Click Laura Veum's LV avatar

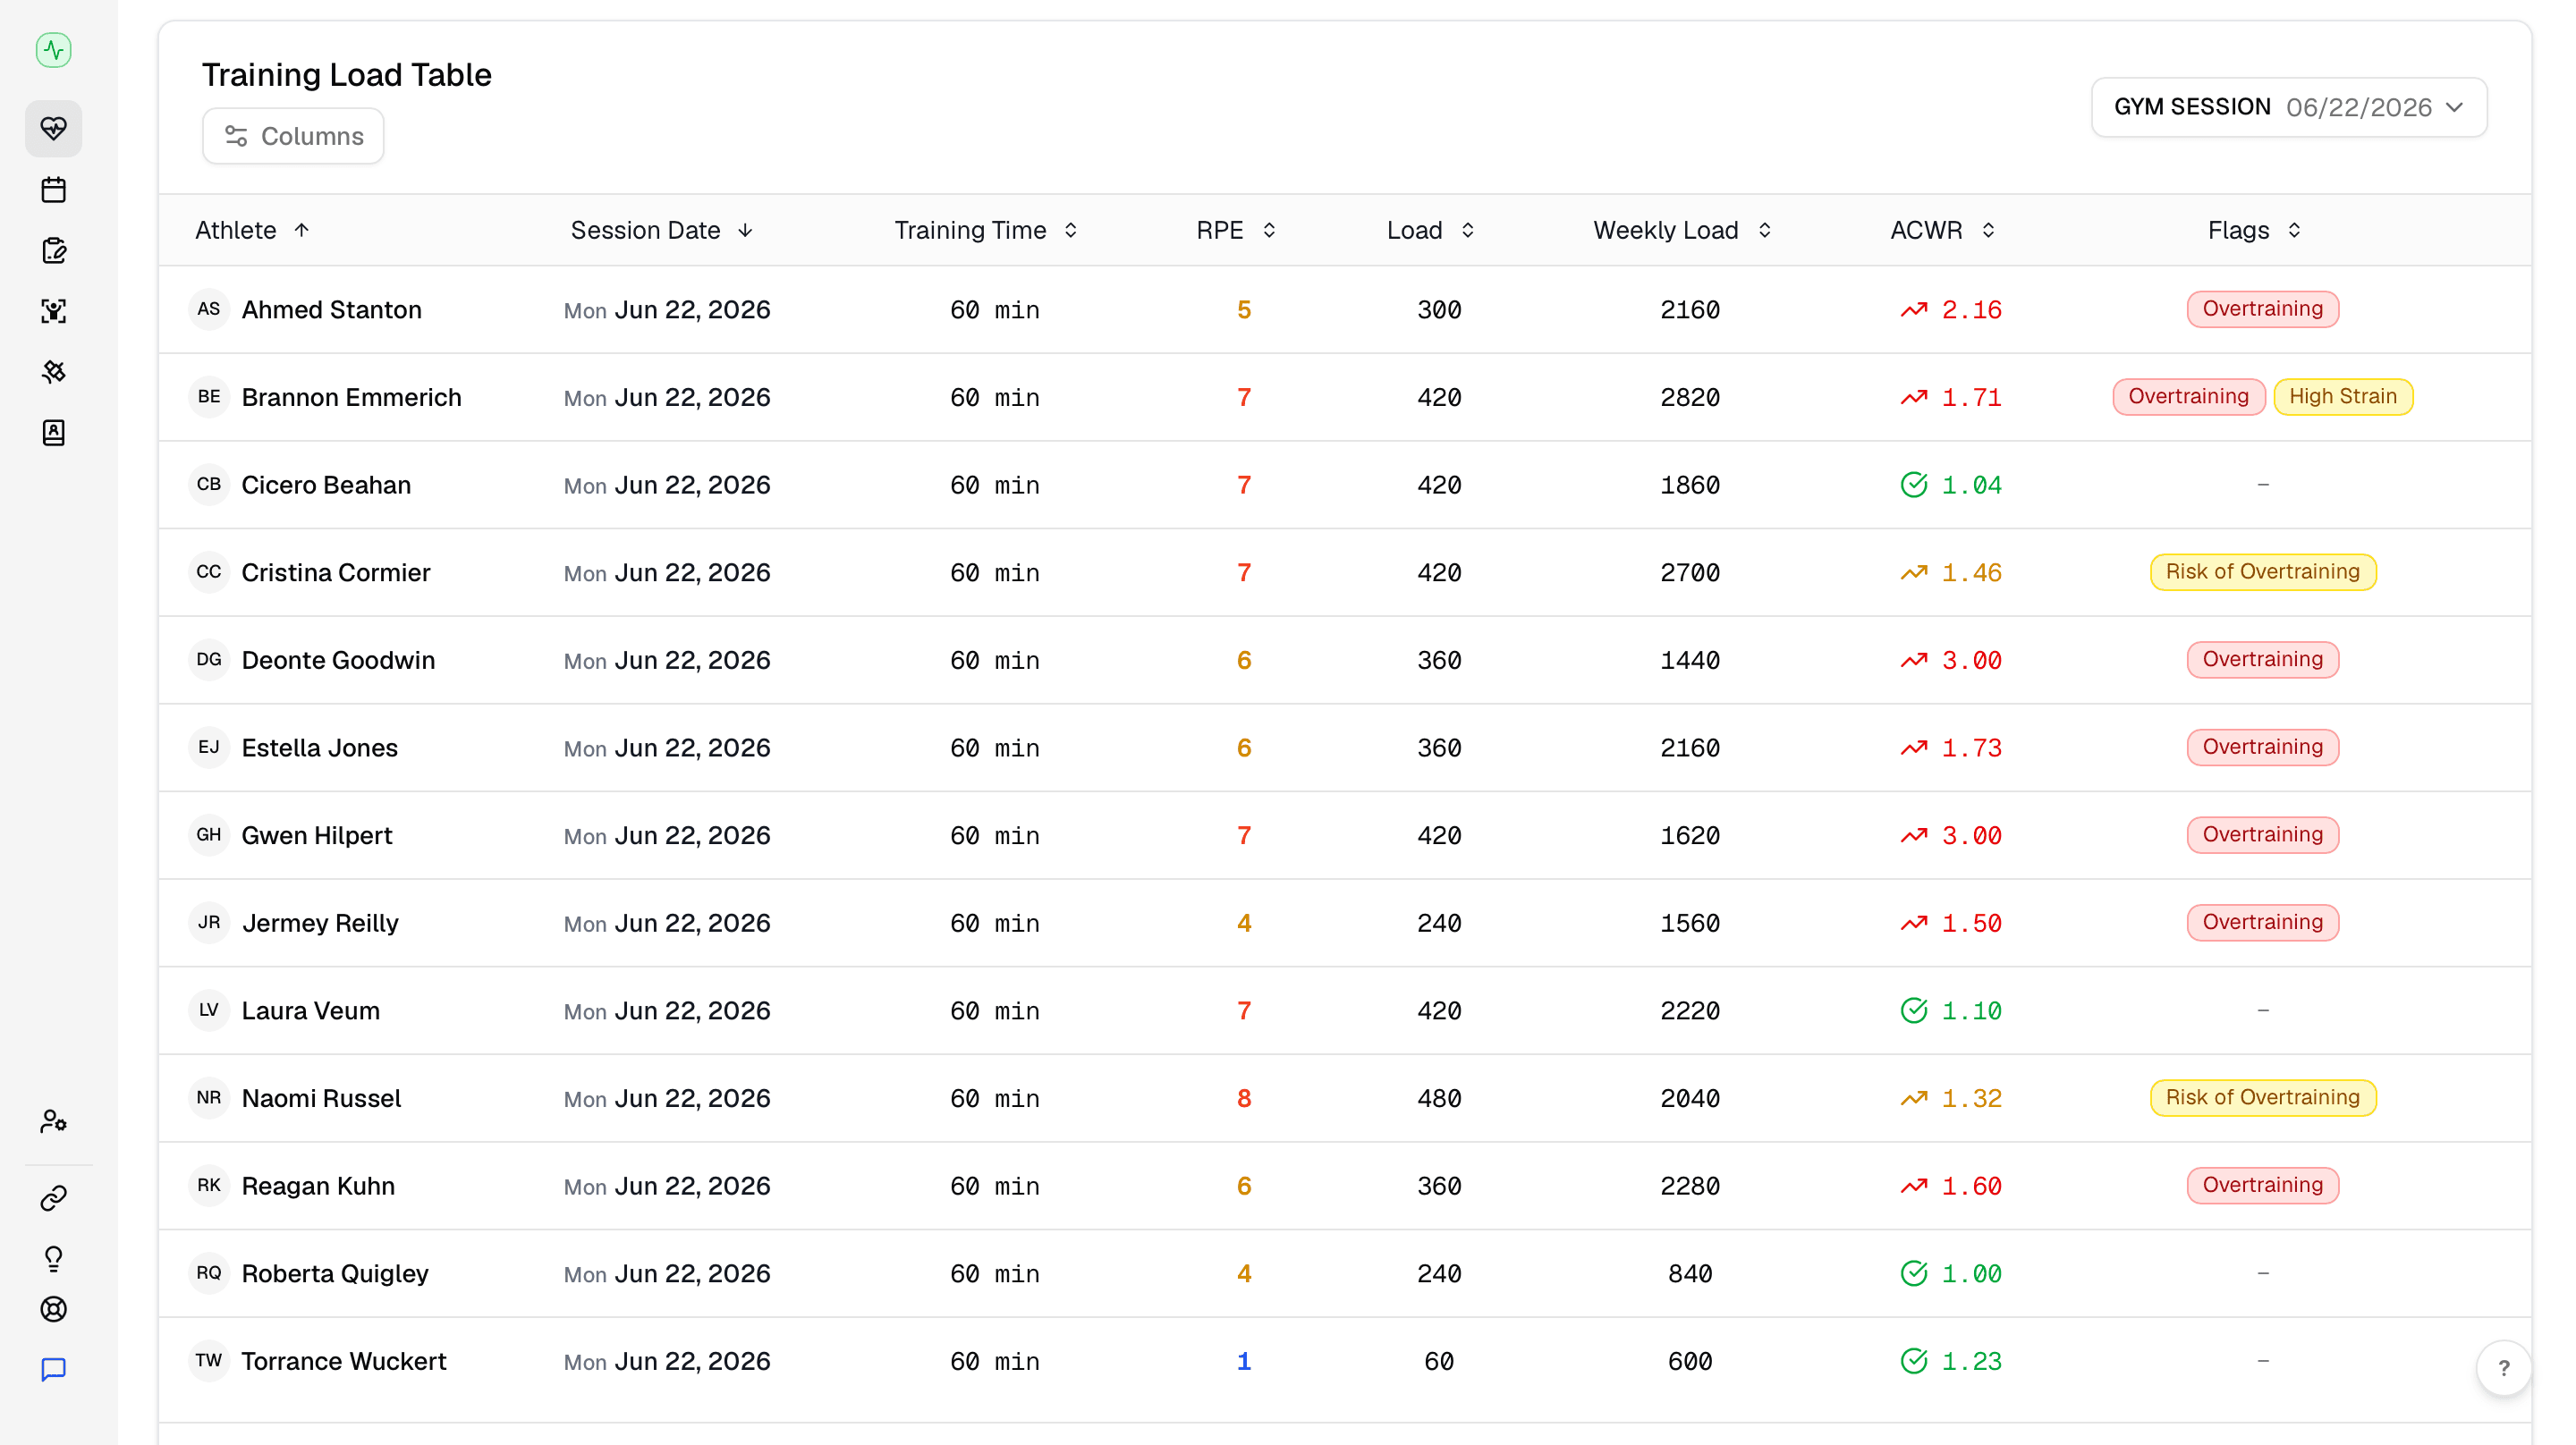(208, 1010)
